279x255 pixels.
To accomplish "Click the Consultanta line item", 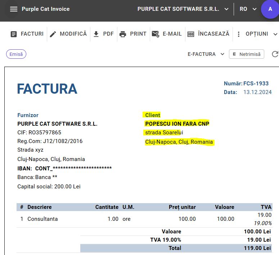I will [x=42, y=219].
